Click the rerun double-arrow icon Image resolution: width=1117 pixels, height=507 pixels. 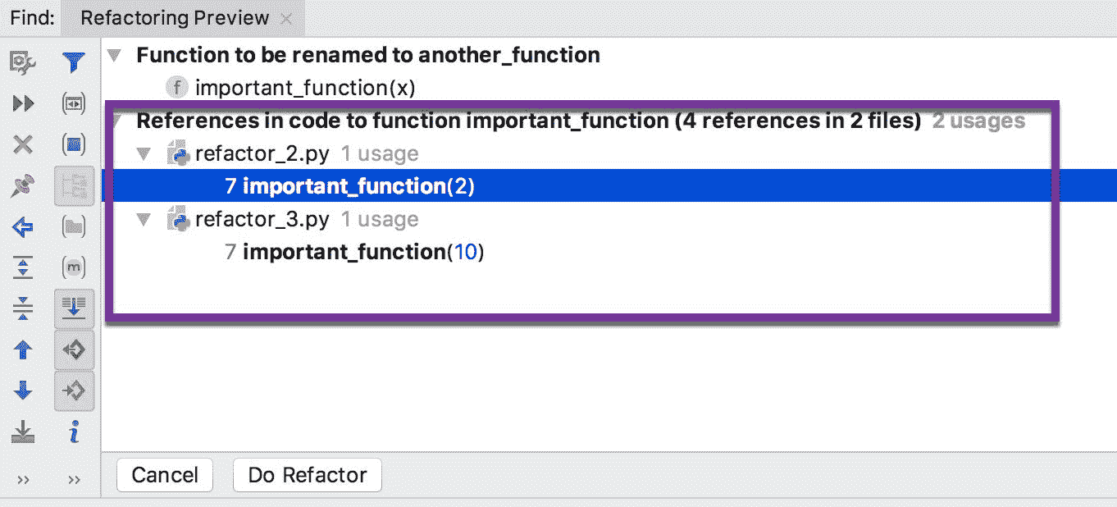(23, 103)
